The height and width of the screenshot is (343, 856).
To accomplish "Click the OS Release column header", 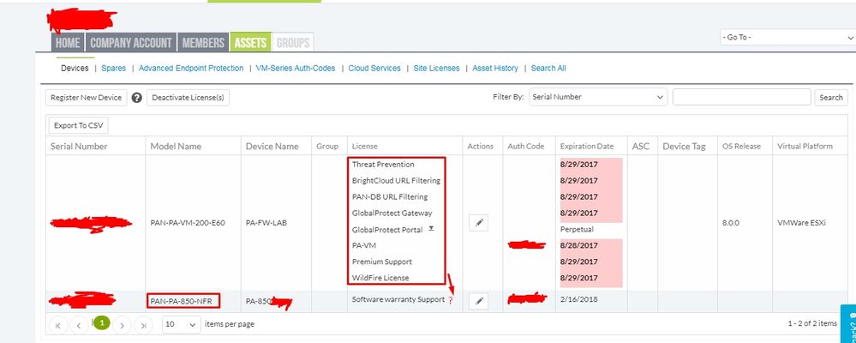I will 741,146.
